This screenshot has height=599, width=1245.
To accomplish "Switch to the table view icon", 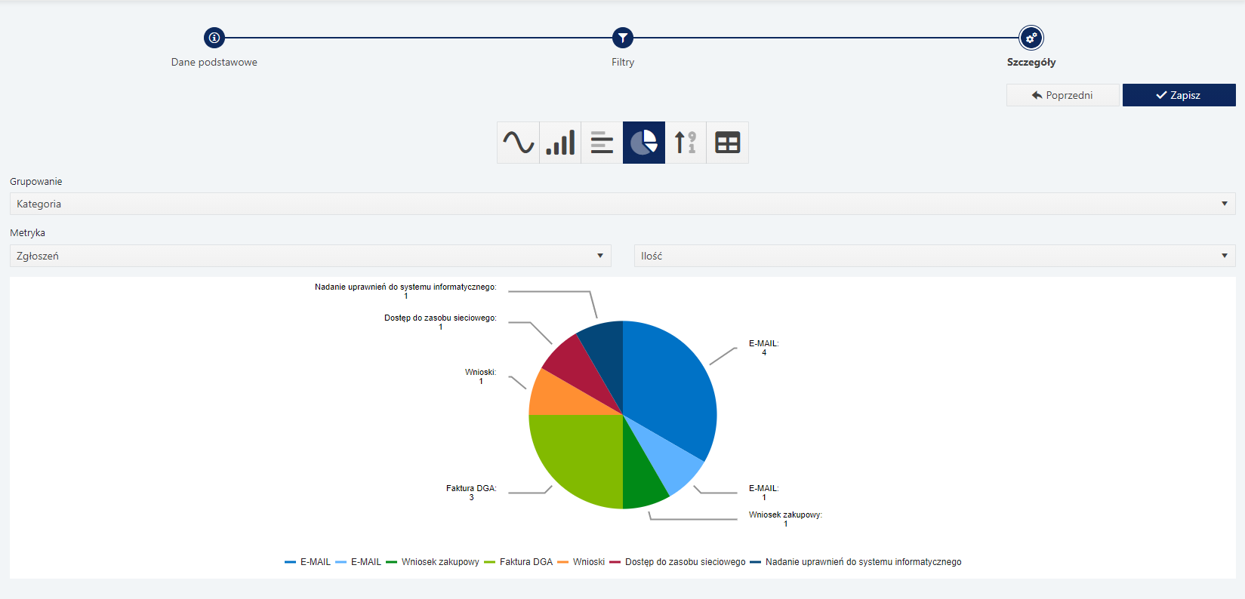I will (x=727, y=143).
